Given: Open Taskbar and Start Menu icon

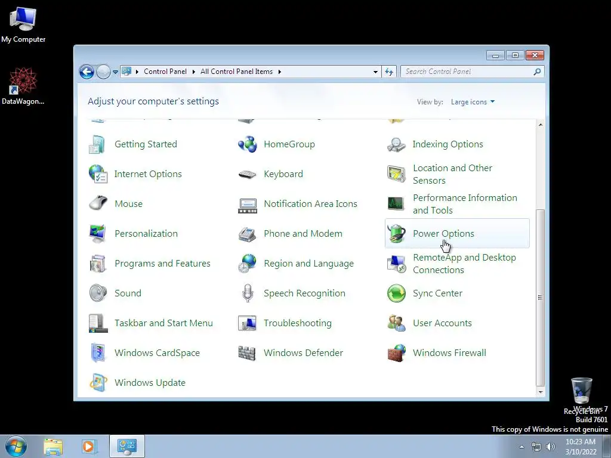Looking at the screenshot, I should coord(98,323).
